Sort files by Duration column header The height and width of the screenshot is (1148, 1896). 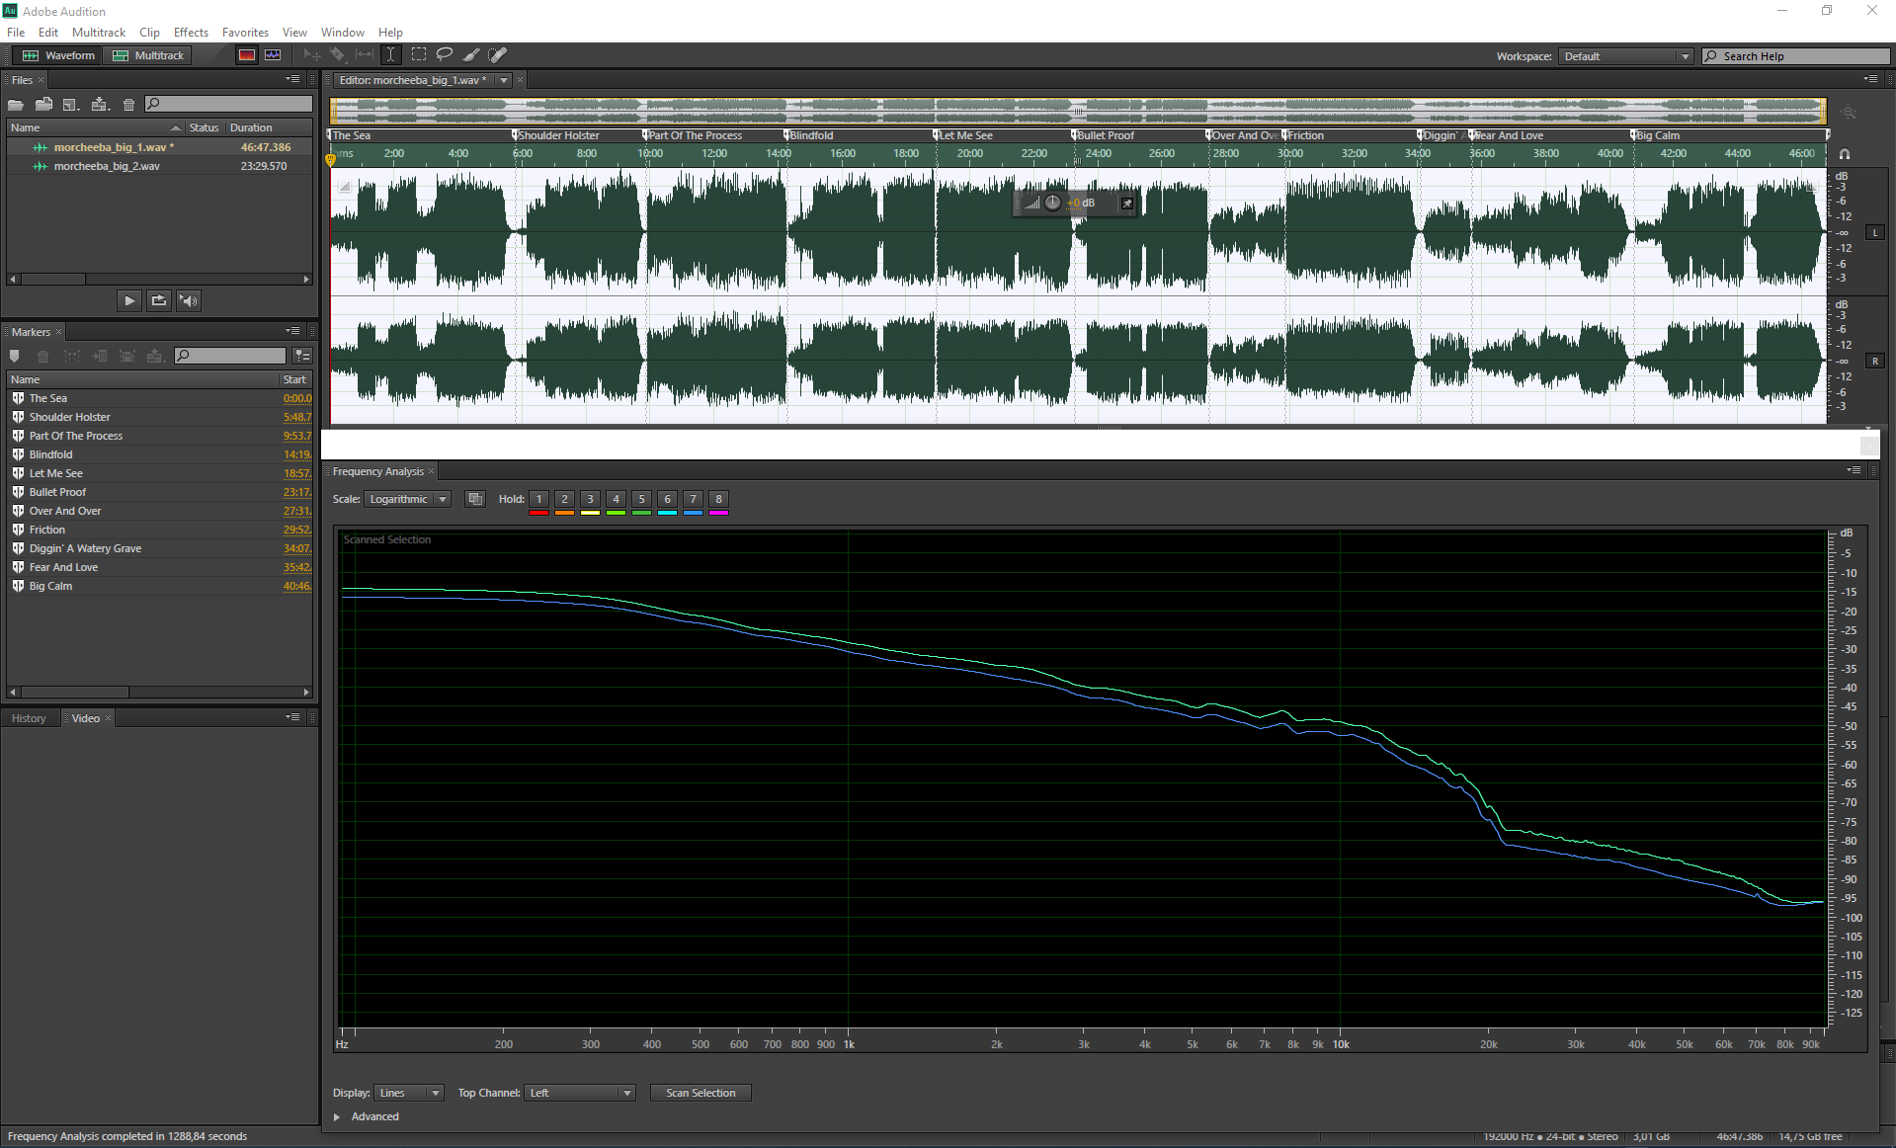tap(251, 127)
